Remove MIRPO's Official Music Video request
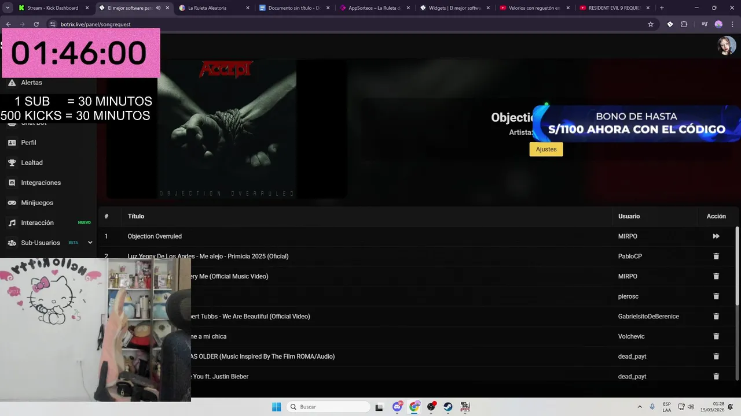The image size is (741, 416). (716, 276)
